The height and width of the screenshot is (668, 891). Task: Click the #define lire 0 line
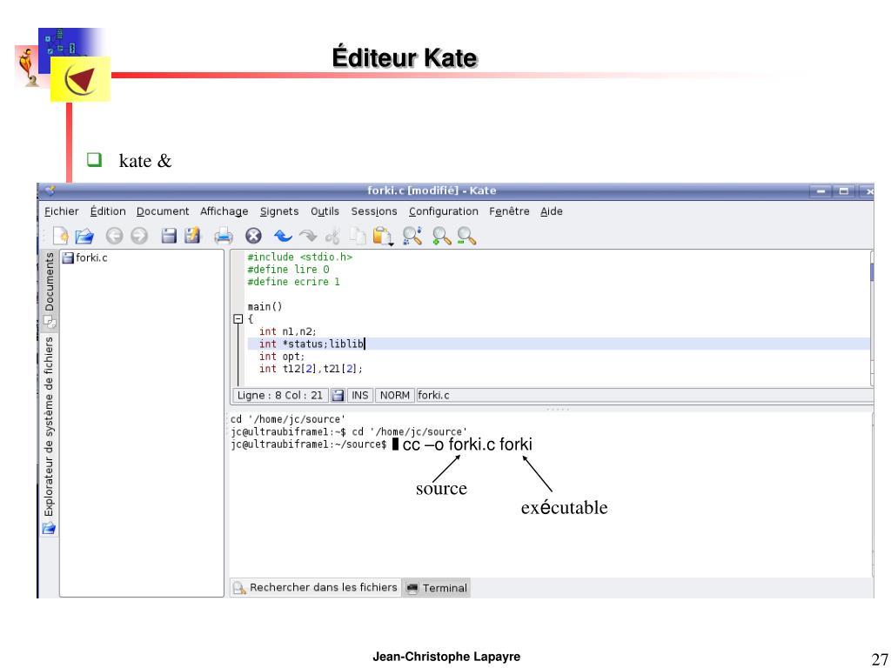pyautogui.click(x=288, y=270)
